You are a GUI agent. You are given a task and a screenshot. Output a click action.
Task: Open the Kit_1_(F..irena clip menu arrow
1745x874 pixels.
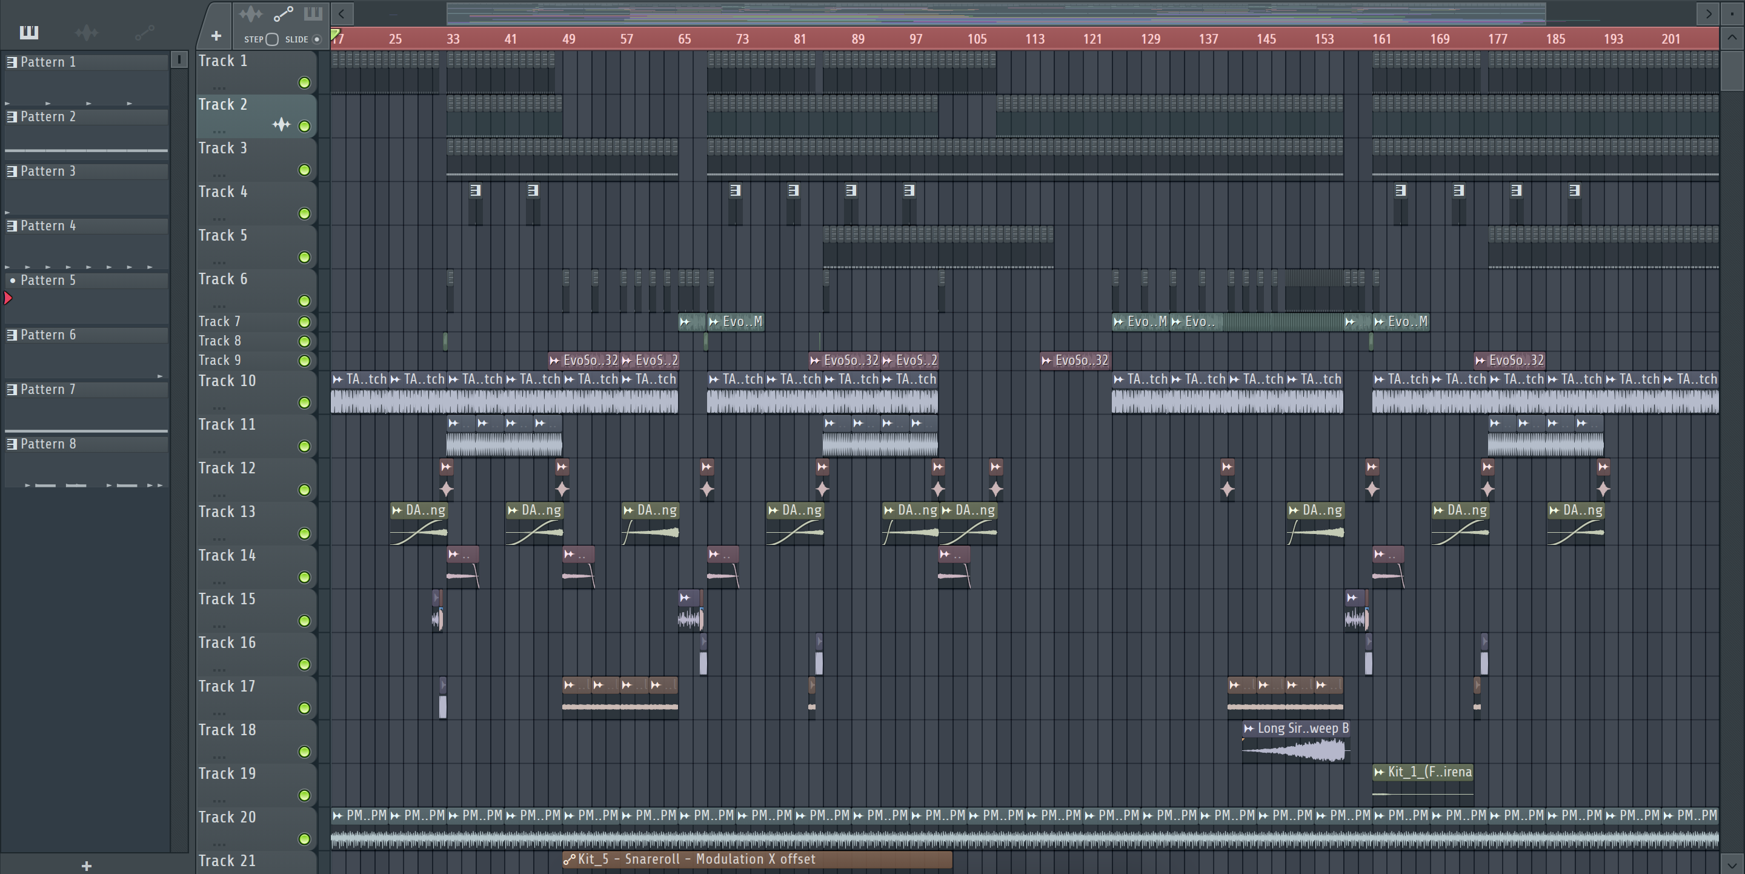[1379, 772]
